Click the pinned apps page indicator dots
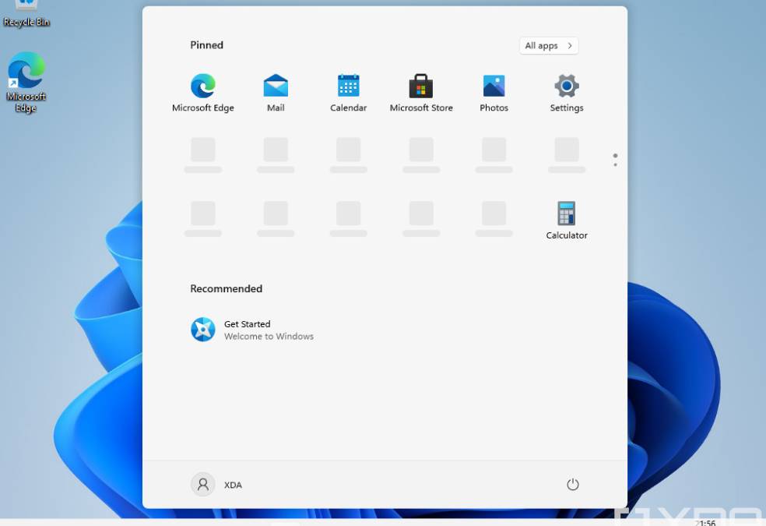Viewport: 766px width, 526px height. pyautogui.click(x=615, y=160)
